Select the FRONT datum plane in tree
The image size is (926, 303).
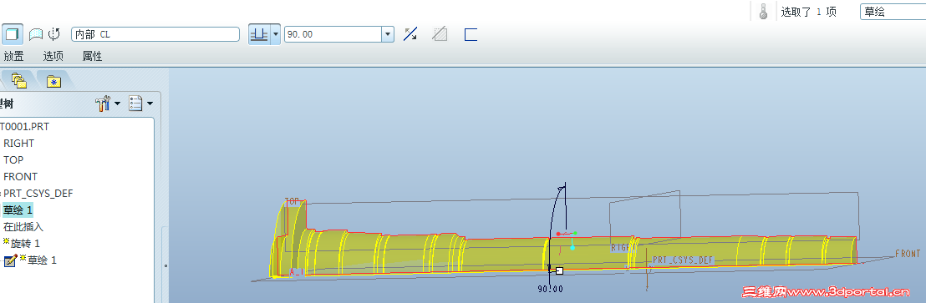coord(20,176)
